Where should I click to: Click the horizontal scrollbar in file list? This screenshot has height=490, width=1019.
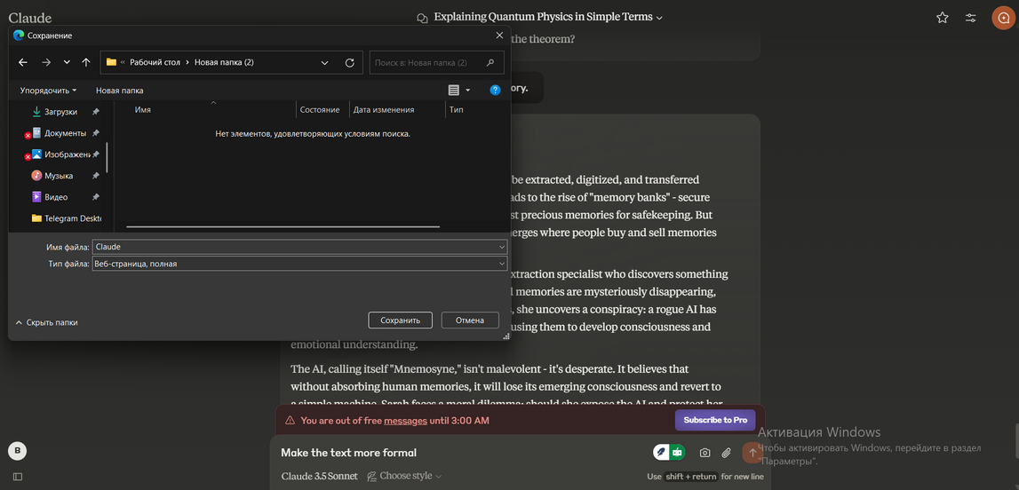point(283,227)
